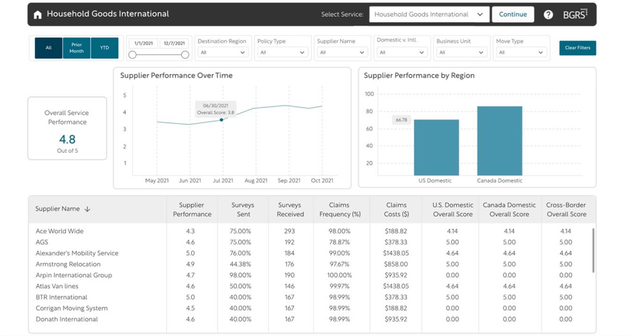Viewport: 631px width, 336px height.
Task: Click the right date slider handle
Action: (185, 55)
